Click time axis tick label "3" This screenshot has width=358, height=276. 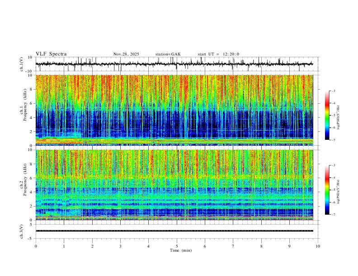click(120, 246)
